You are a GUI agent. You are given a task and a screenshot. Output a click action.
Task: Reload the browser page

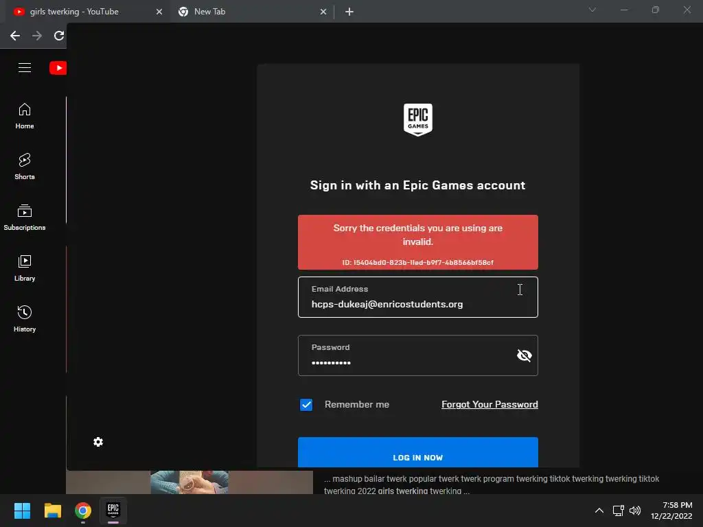59,36
